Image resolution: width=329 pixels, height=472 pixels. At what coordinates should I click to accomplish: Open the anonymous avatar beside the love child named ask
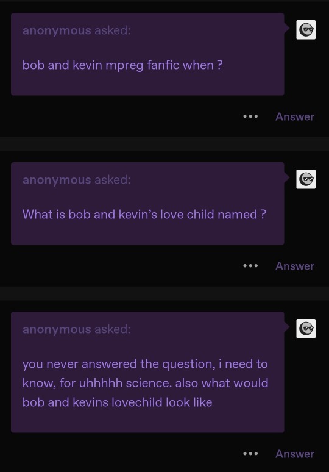[306, 179]
